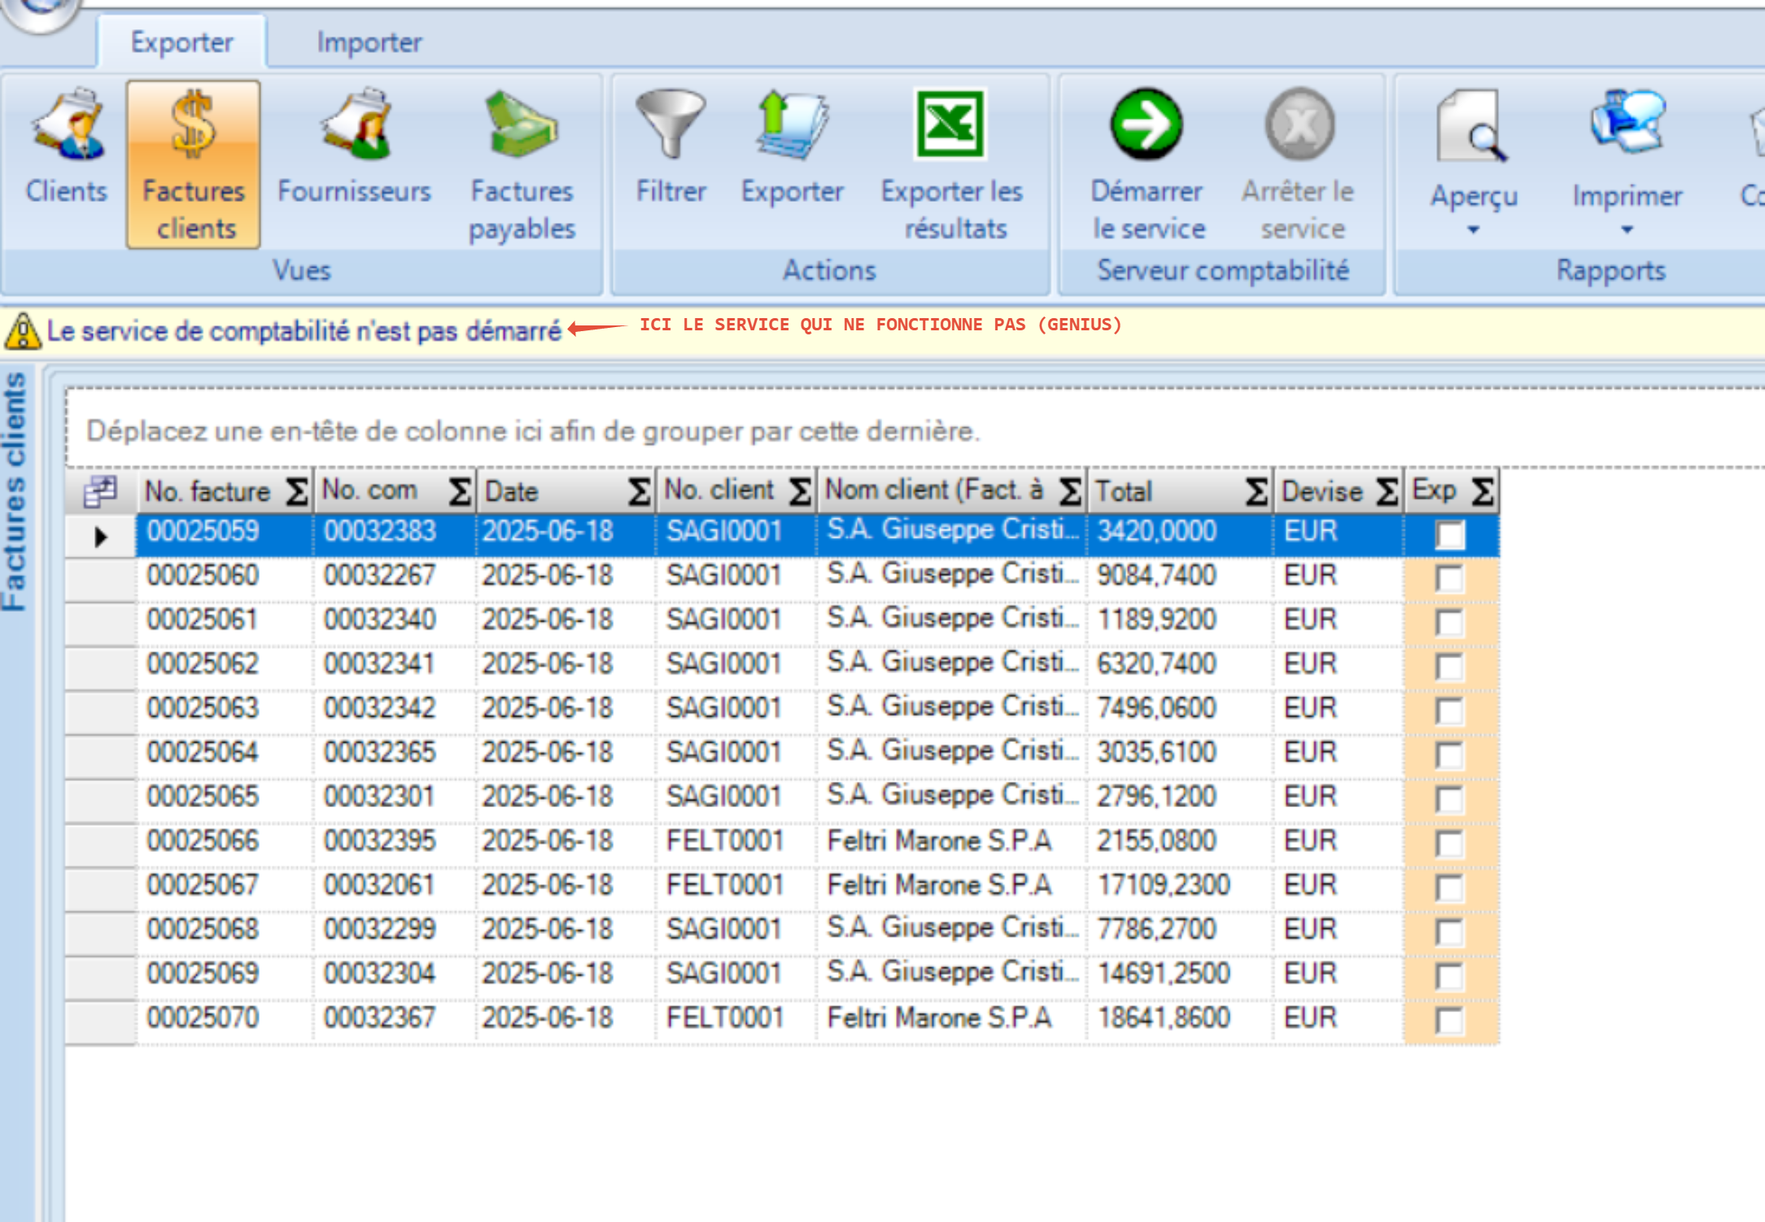Screen dimensions: 1765x1222
Task: Select the Factures clients dollar icon
Action: (x=193, y=126)
